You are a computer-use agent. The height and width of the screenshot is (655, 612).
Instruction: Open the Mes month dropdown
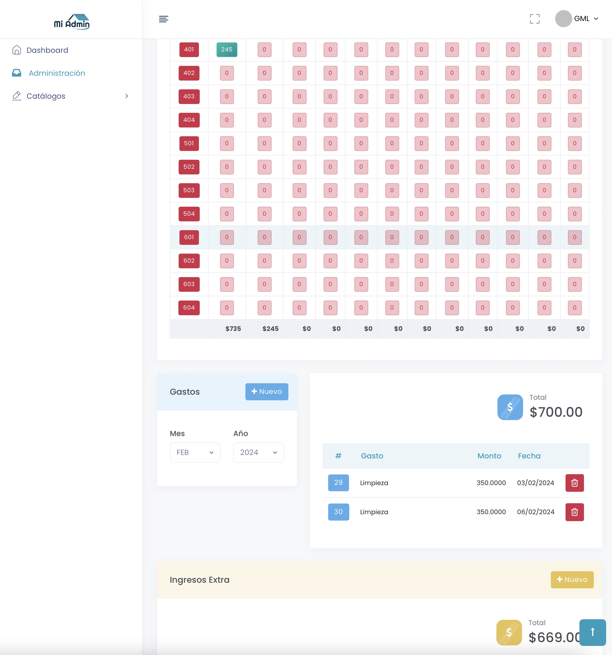click(195, 452)
